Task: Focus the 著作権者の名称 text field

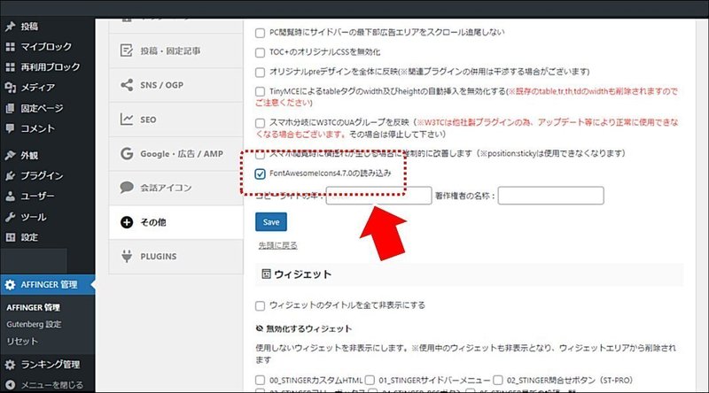Action: point(550,196)
